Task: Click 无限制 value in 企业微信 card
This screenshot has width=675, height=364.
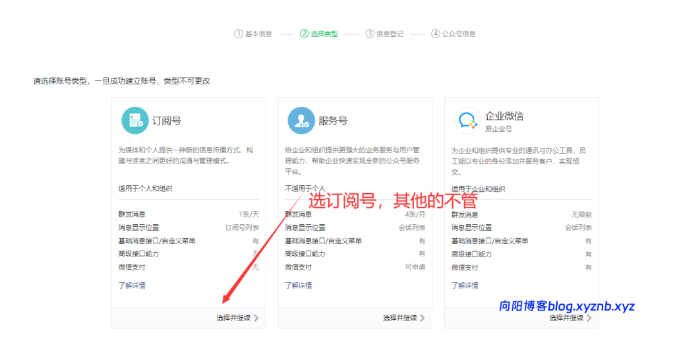Action: pyautogui.click(x=581, y=214)
